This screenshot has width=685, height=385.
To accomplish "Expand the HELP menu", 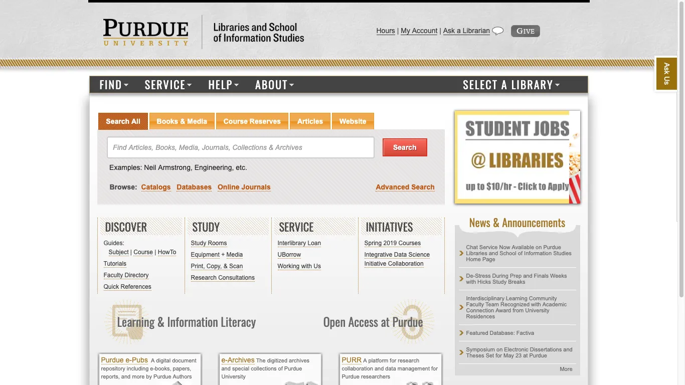I will point(224,85).
